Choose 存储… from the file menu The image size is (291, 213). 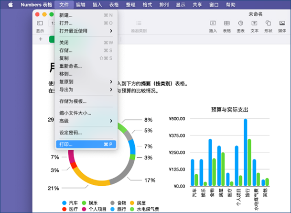click(86, 50)
